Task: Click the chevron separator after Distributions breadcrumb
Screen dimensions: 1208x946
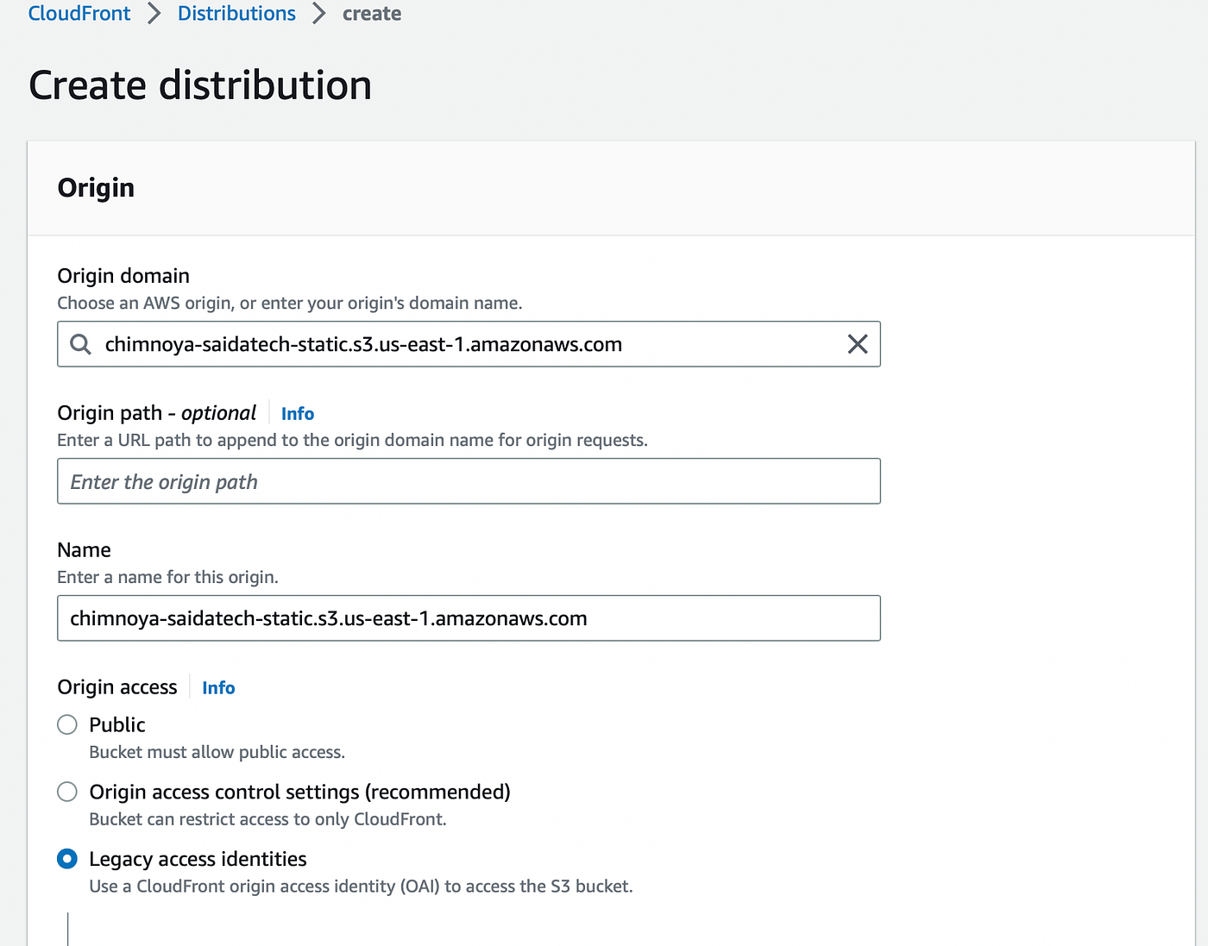Action: 319,14
